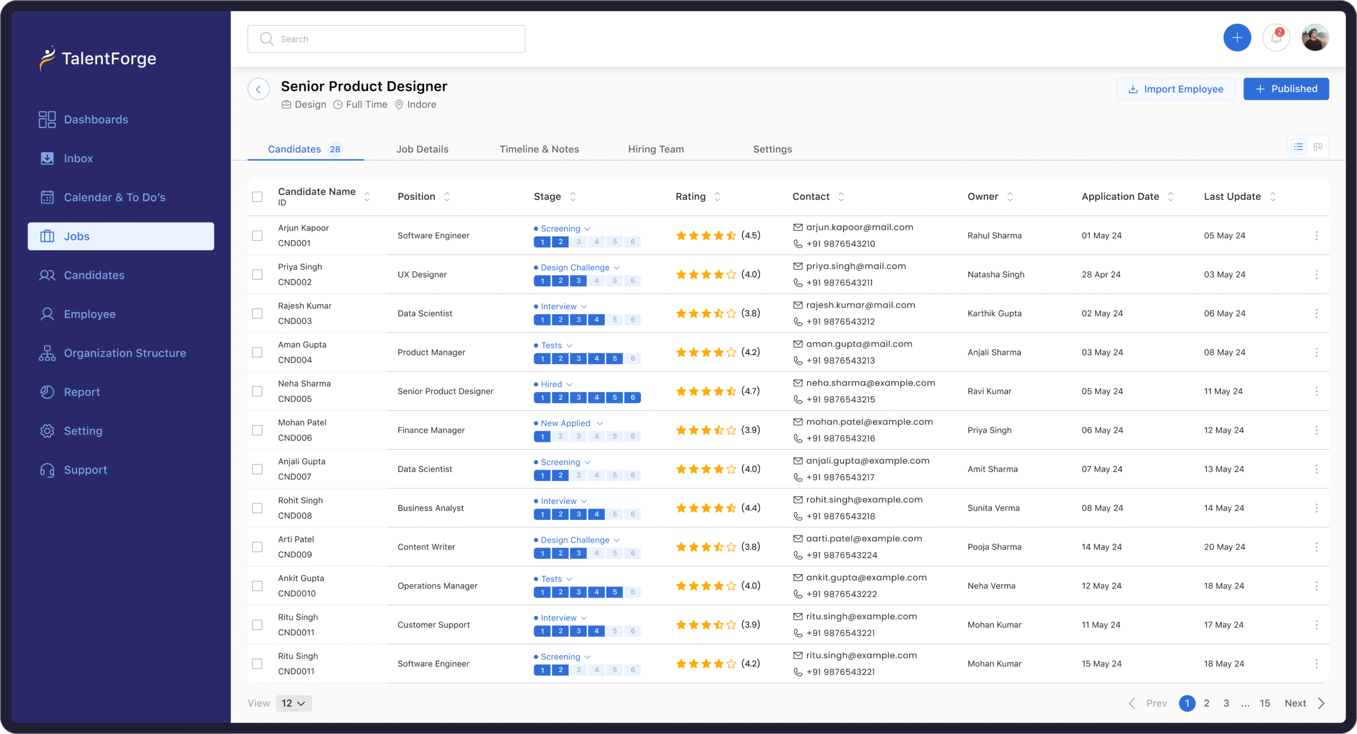This screenshot has height=734, width=1357.
Task: Sort by Contact column arrows
Action: coord(841,197)
